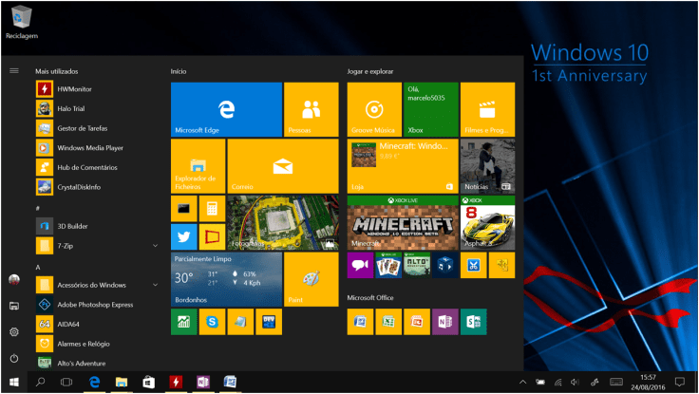
Task: Click the Xbox tile
Action: [x=430, y=109]
